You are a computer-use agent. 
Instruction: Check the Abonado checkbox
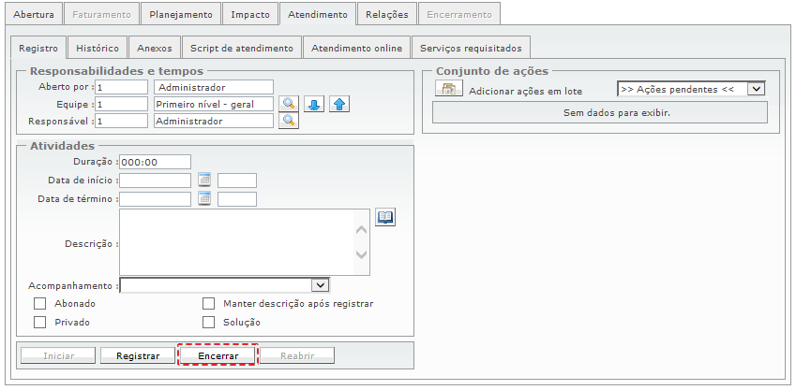(39, 304)
